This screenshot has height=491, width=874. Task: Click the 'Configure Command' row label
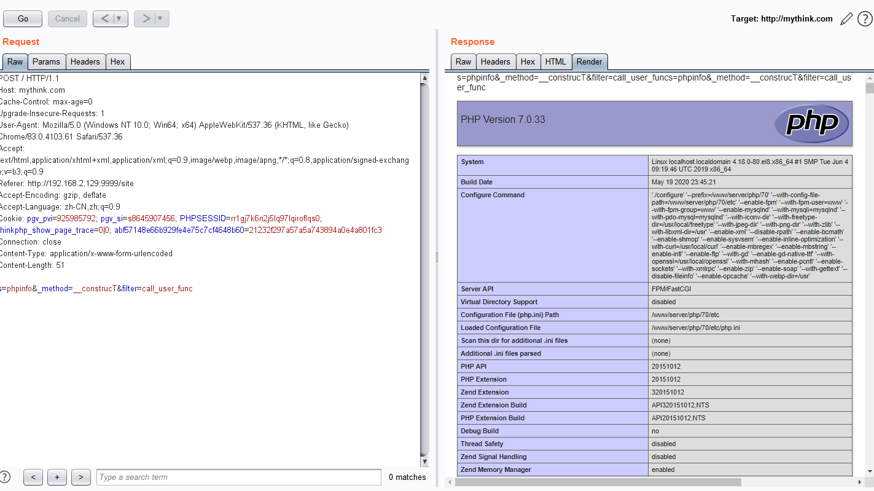click(x=493, y=195)
